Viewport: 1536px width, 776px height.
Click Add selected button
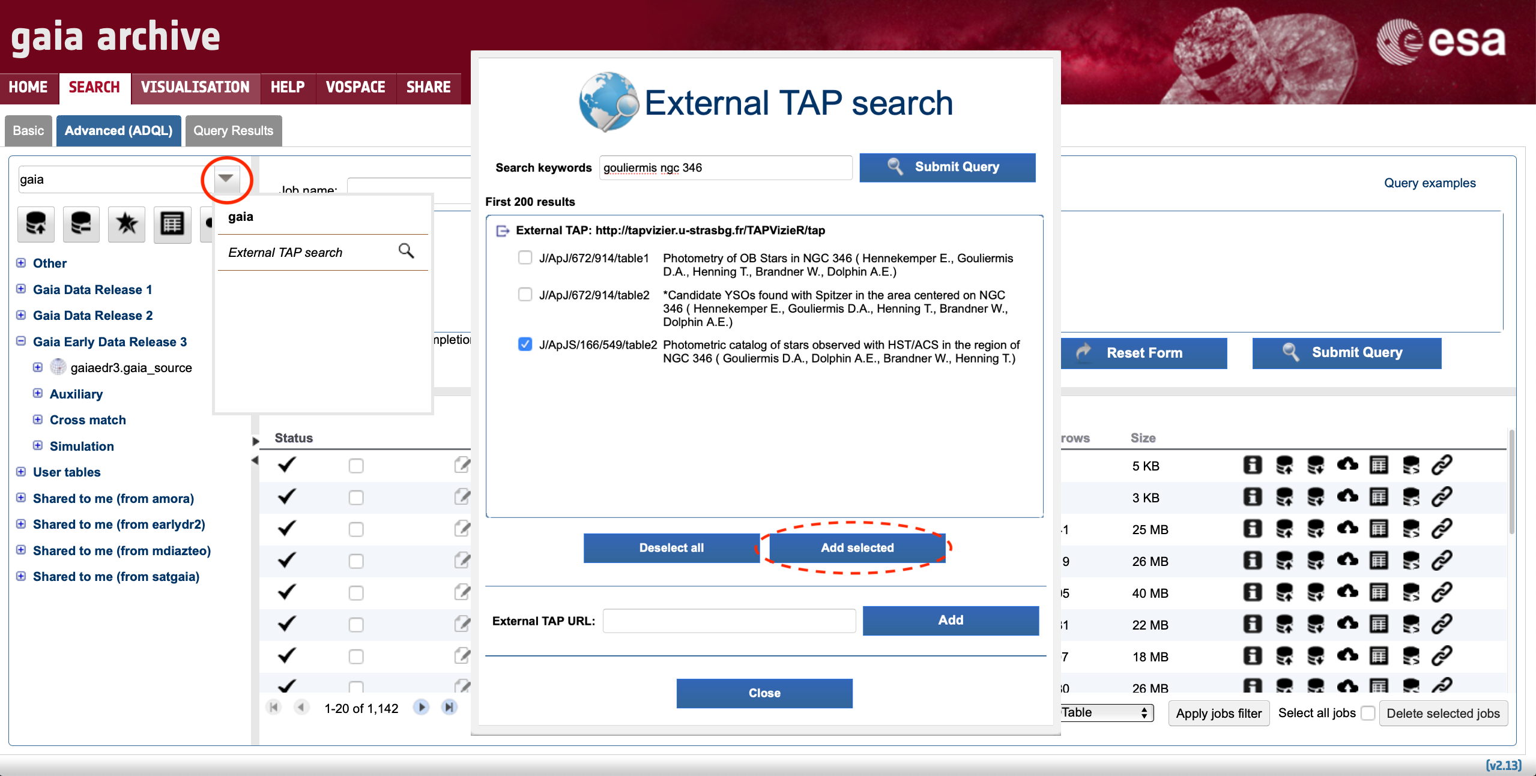click(857, 548)
